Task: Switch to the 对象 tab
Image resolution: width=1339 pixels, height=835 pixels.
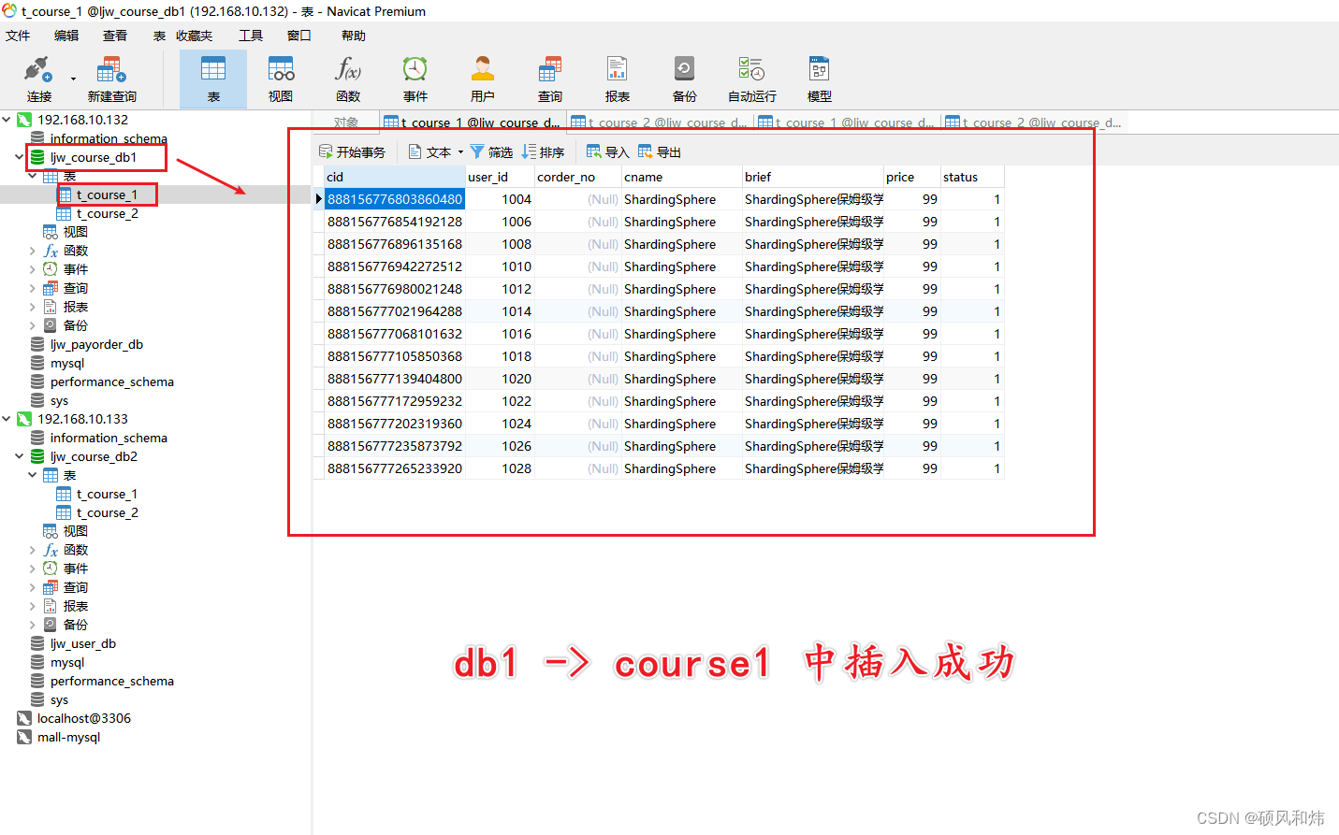Action: tap(346, 122)
